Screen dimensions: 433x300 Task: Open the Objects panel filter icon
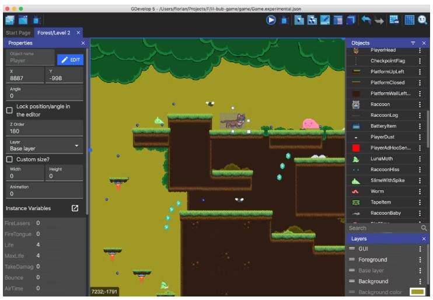[413, 43]
